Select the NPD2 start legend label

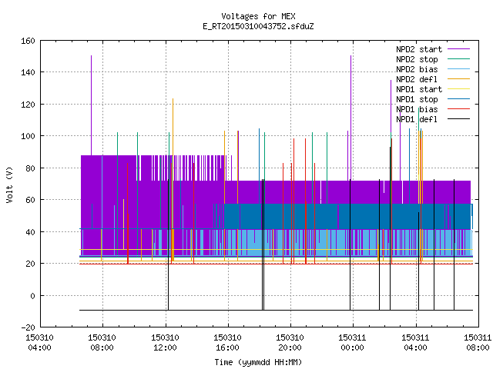(419, 49)
